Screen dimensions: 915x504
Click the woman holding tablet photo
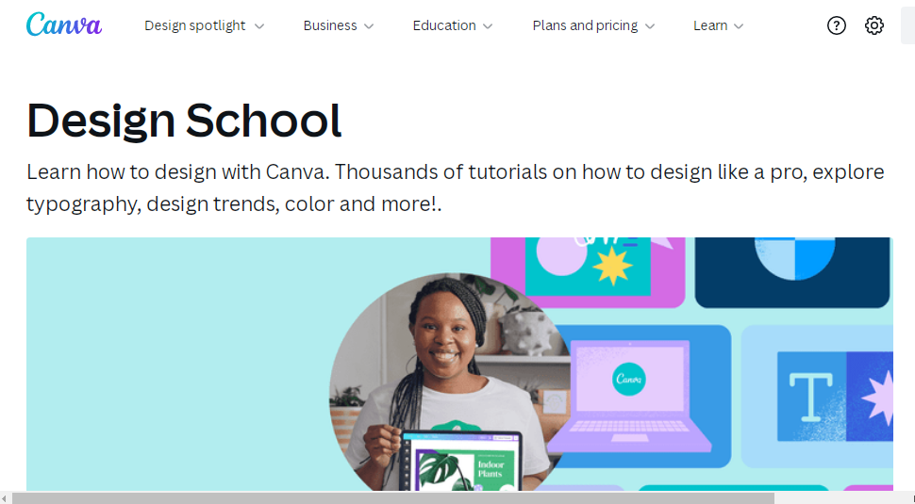point(449,383)
